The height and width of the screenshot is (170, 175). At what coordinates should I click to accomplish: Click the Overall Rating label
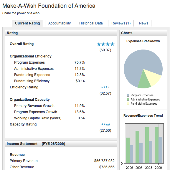click(22, 44)
